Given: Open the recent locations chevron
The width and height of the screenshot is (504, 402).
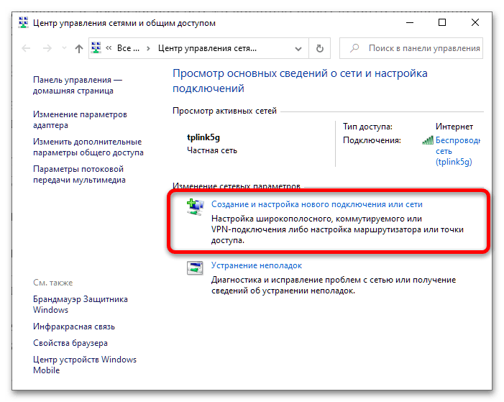Looking at the screenshot, I should (64, 49).
